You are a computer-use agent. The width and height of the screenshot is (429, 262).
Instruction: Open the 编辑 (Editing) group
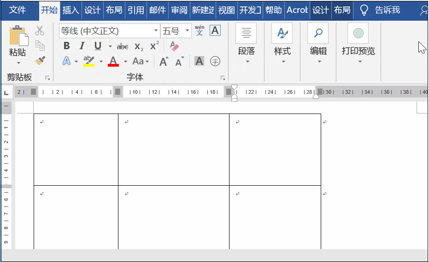(318, 44)
